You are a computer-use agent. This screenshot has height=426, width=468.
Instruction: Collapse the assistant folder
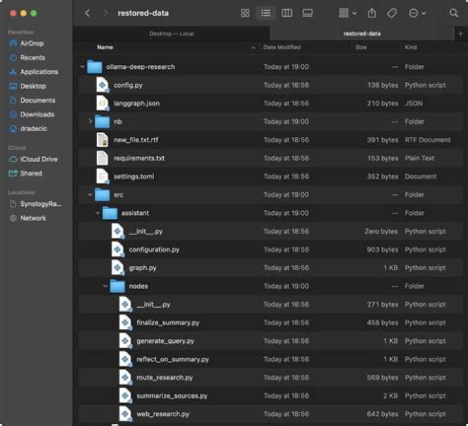[x=97, y=213]
